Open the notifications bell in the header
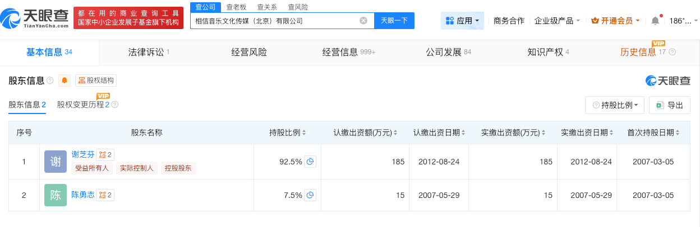The height and width of the screenshot is (227, 700). pos(655,21)
